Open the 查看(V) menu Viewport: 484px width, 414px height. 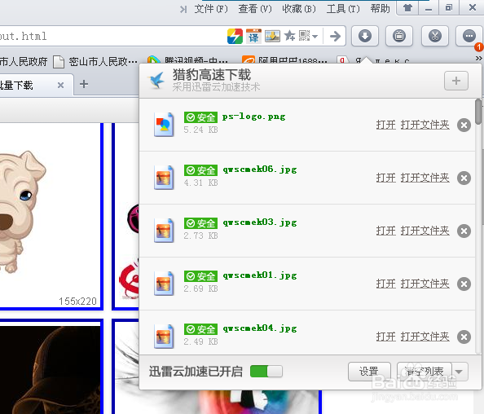(x=255, y=9)
